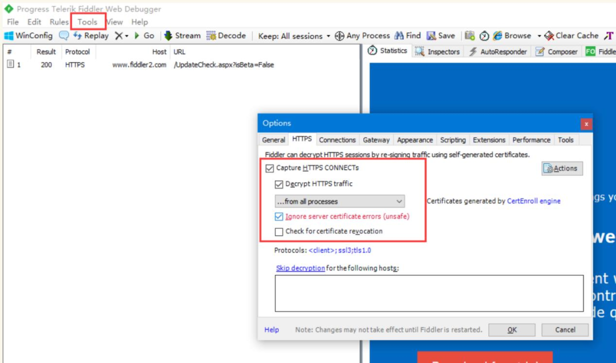
Task: Switch to Connections tab in Options
Action: [x=337, y=140]
